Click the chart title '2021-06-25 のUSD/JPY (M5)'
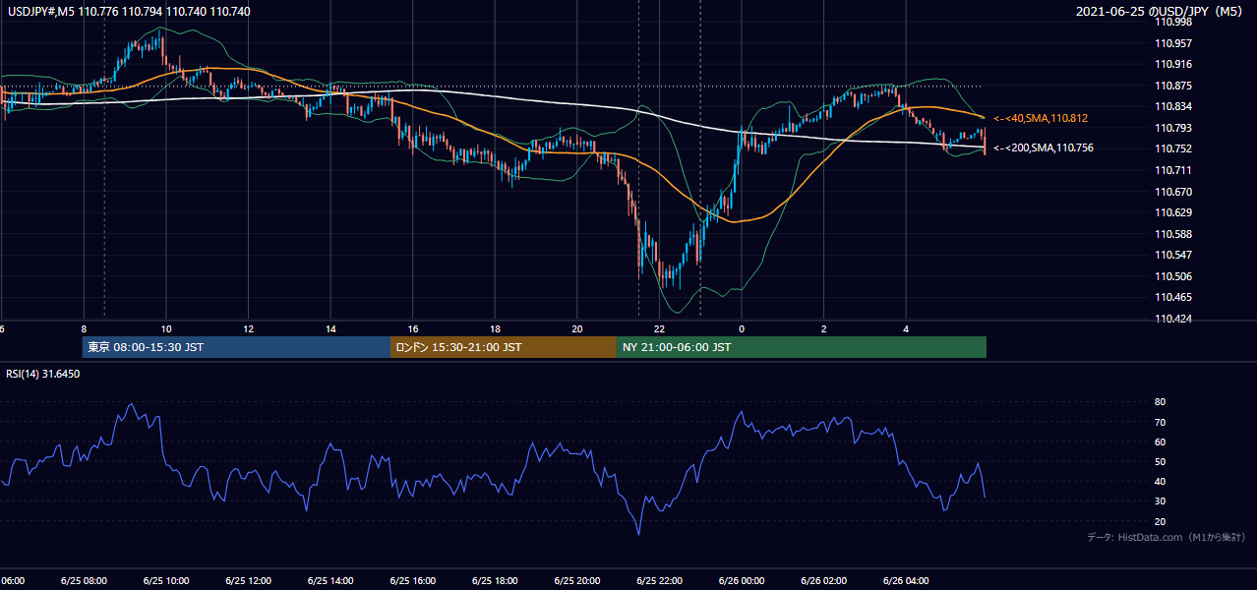Screen dimensions: 1257x590 [x=1161, y=12]
